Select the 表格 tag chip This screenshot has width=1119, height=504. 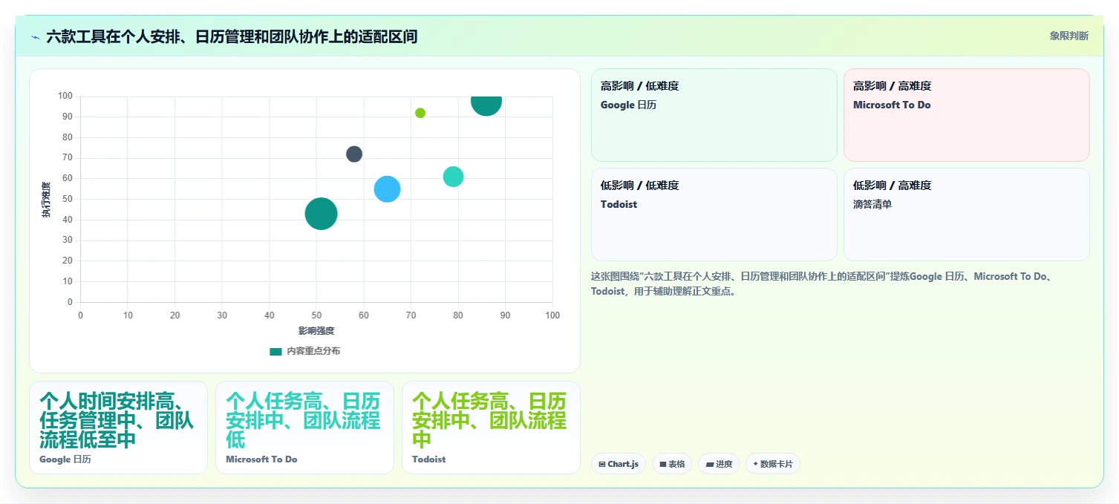coord(672,464)
